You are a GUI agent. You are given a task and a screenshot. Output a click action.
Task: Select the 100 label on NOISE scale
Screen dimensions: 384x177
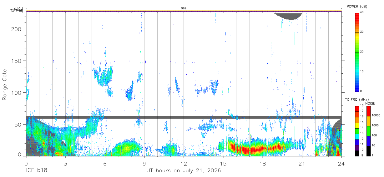374,135
